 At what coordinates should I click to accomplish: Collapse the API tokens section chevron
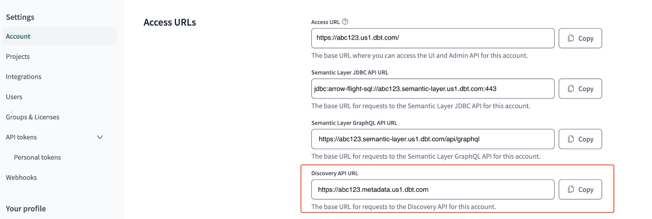click(100, 137)
